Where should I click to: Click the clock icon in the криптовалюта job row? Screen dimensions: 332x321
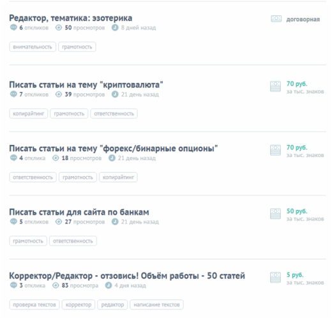pyautogui.click(x=115, y=94)
